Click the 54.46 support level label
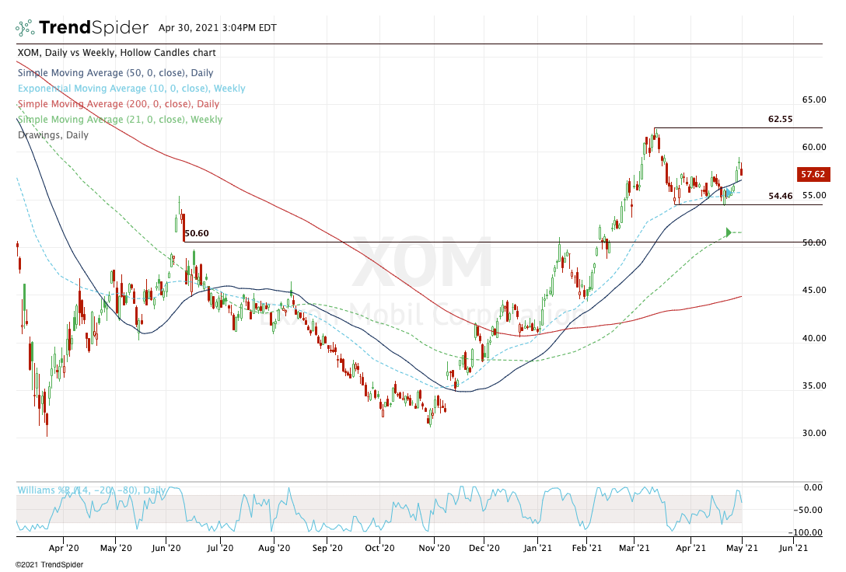Image resolution: width=846 pixels, height=572 pixels. (x=780, y=196)
